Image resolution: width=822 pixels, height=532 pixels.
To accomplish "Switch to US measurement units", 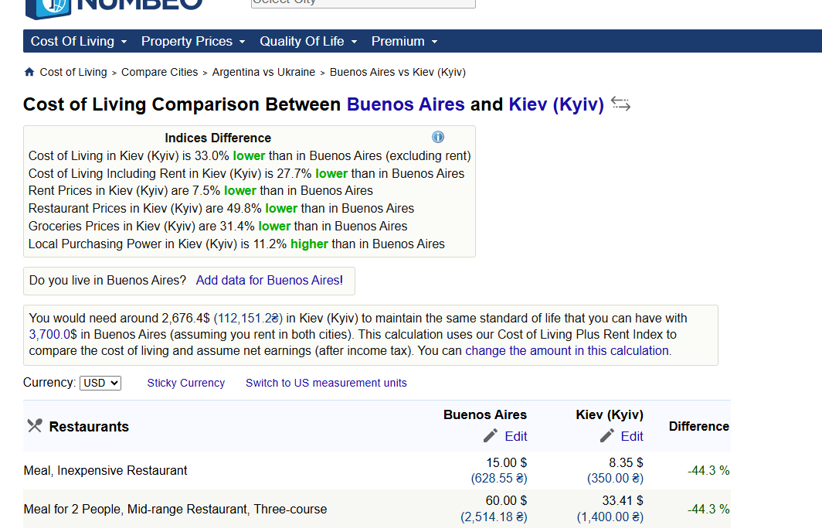I will [326, 383].
